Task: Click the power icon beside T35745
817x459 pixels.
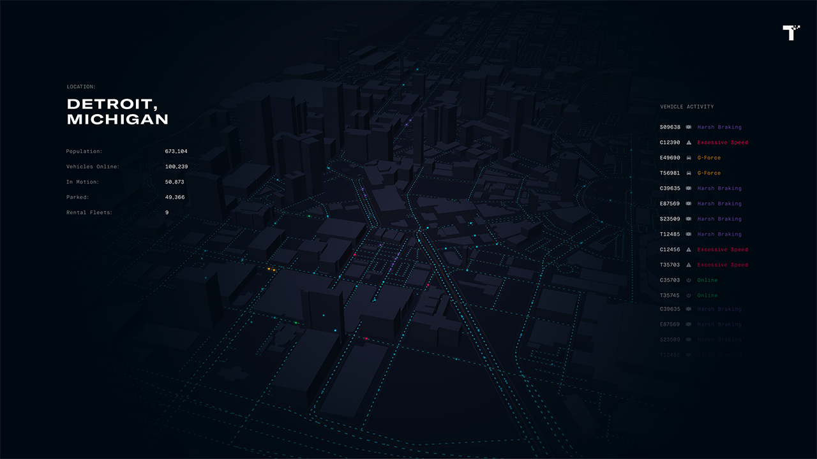Action: [x=689, y=296]
